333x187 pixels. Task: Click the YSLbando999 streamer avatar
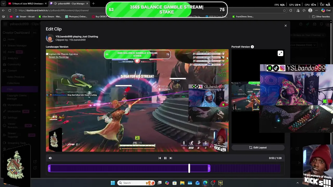coord(50,38)
